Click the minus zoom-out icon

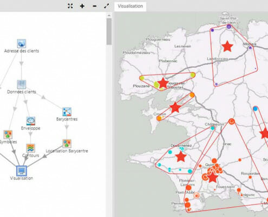tap(94, 6)
